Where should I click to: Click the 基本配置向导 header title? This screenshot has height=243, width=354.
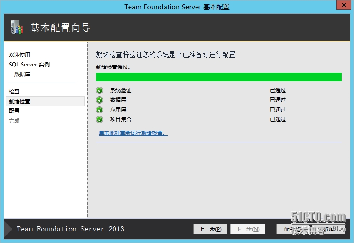[60, 28]
